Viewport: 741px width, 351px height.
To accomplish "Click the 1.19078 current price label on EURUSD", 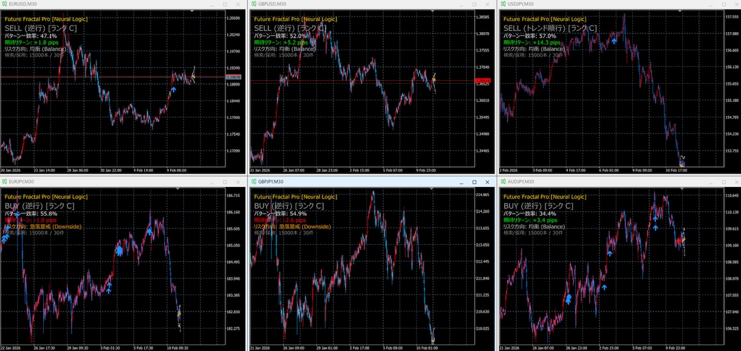I will pos(233,77).
